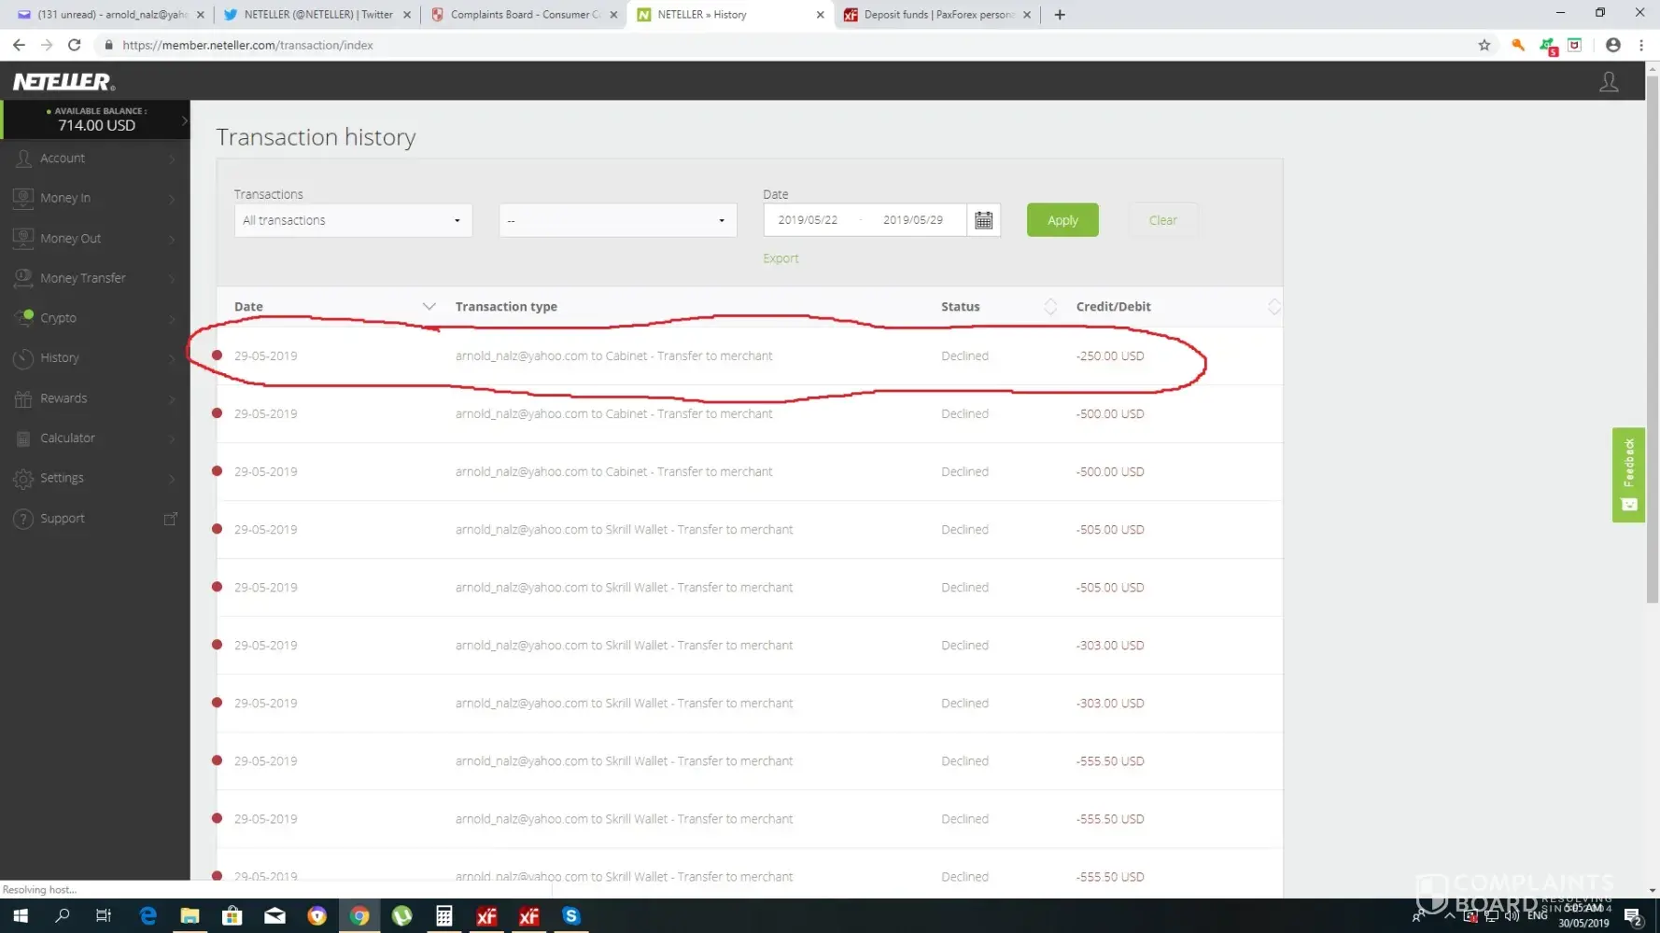Switch to the PaxForex Deposit funds tab
The image size is (1660, 933).
936,15
